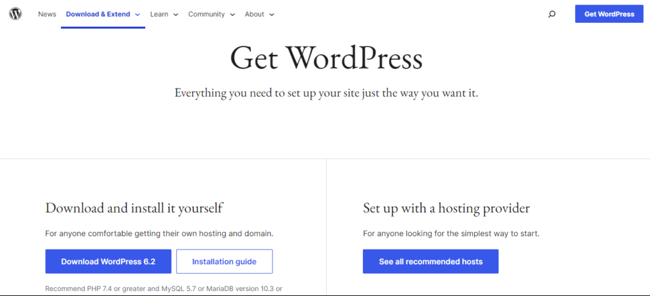Click the 'Recommend PHP 7.4 or greater' note
The height and width of the screenshot is (296, 650).
(164, 288)
